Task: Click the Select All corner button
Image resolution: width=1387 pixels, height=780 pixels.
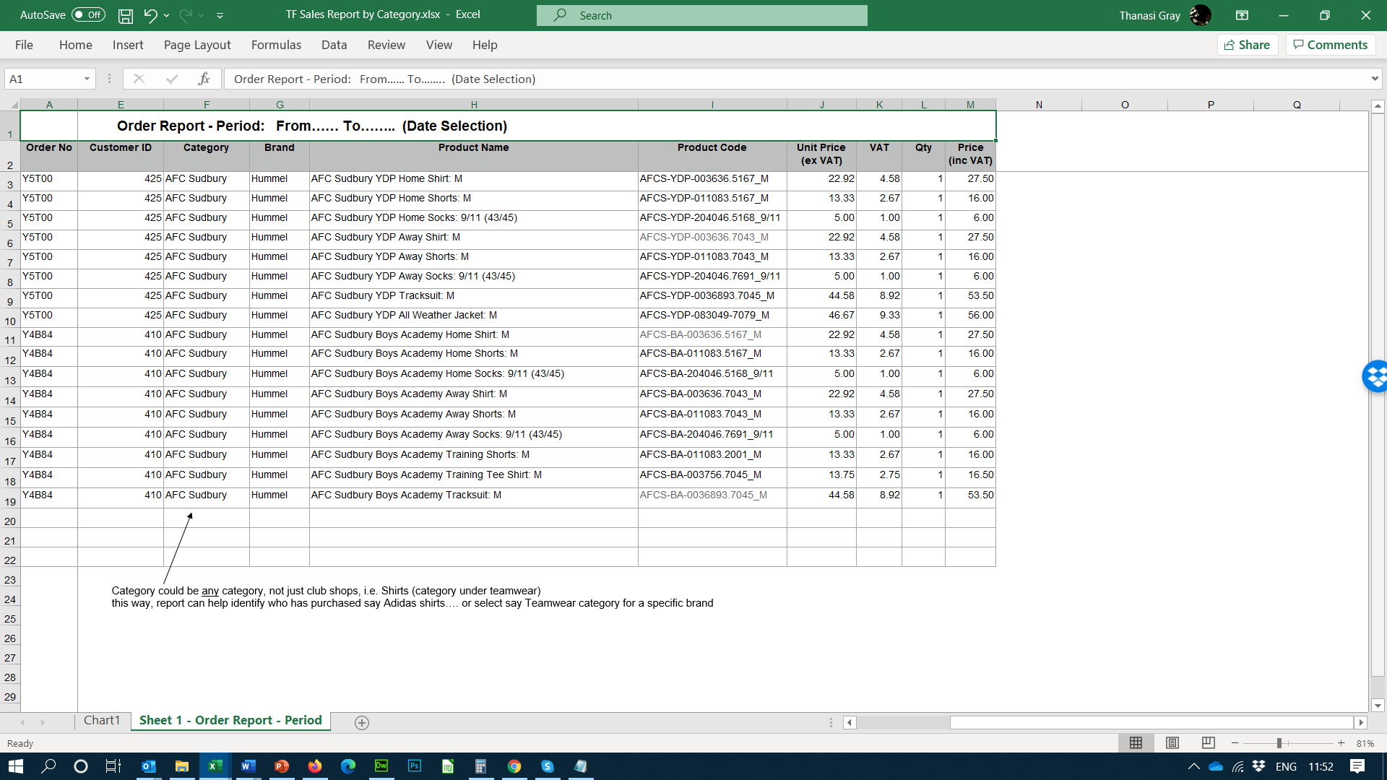Action: click(10, 105)
